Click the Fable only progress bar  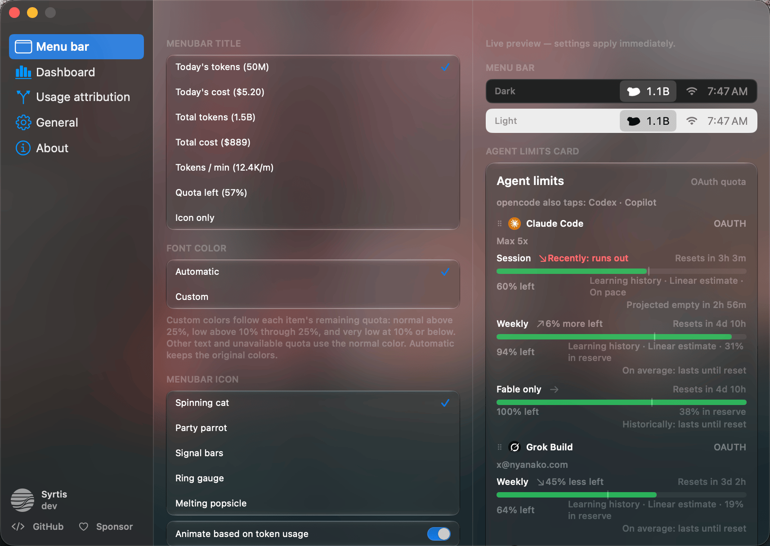(622, 402)
